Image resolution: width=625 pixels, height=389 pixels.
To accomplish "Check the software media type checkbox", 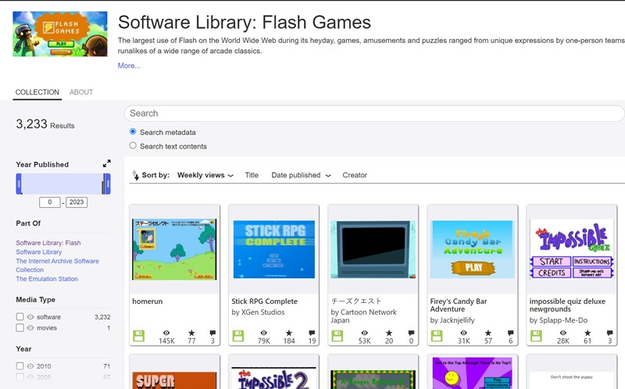I will coord(20,316).
